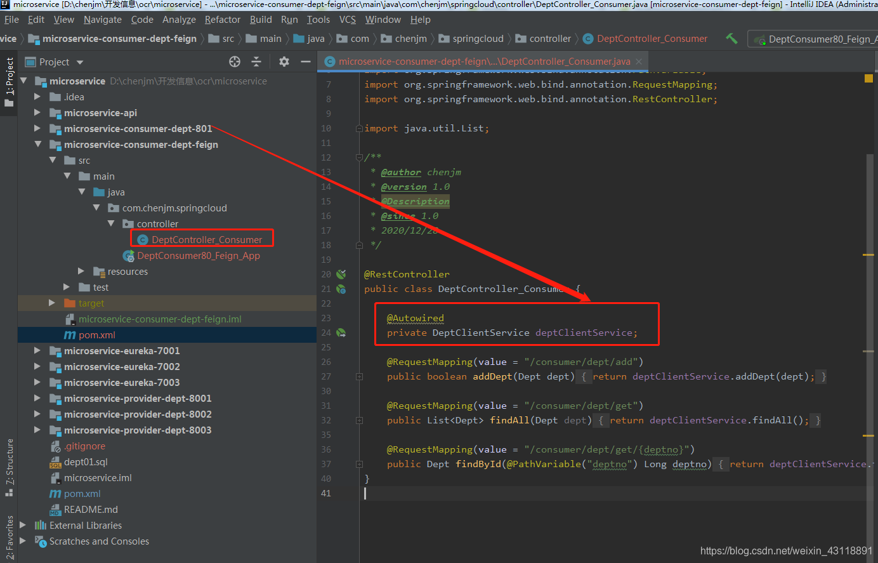The height and width of the screenshot is (563, 878).
Task: Click the microservice-consumer-dept-feign breadcrumb
Action: [113, 39]
